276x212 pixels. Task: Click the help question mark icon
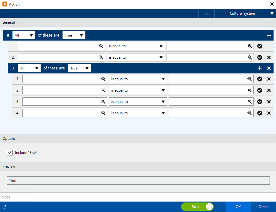(x=5, y=207)
